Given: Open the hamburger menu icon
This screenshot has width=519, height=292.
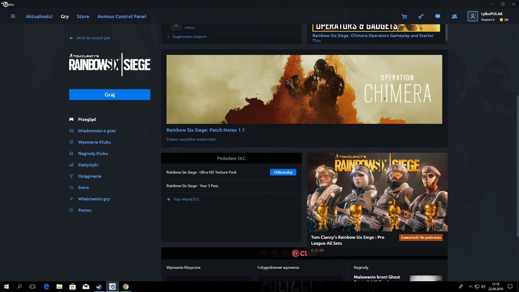Looking at the screenshot, I should [13, 16].
